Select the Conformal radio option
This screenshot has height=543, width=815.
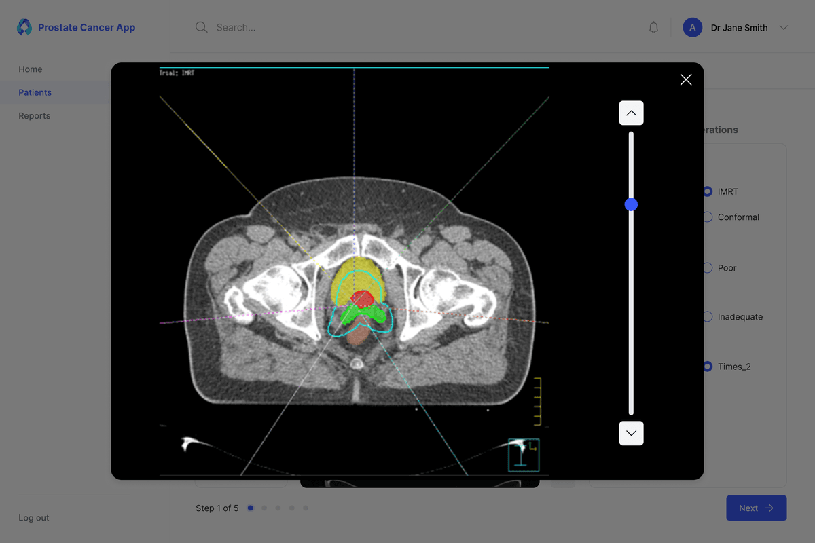pos(708,217)
